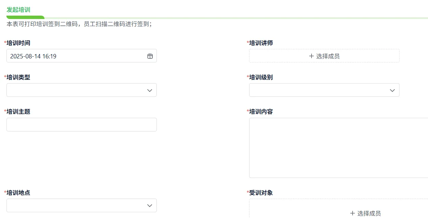Click the 受训对象 field label
The width and height of the screenshot is (428, 218).
point(261,193)
